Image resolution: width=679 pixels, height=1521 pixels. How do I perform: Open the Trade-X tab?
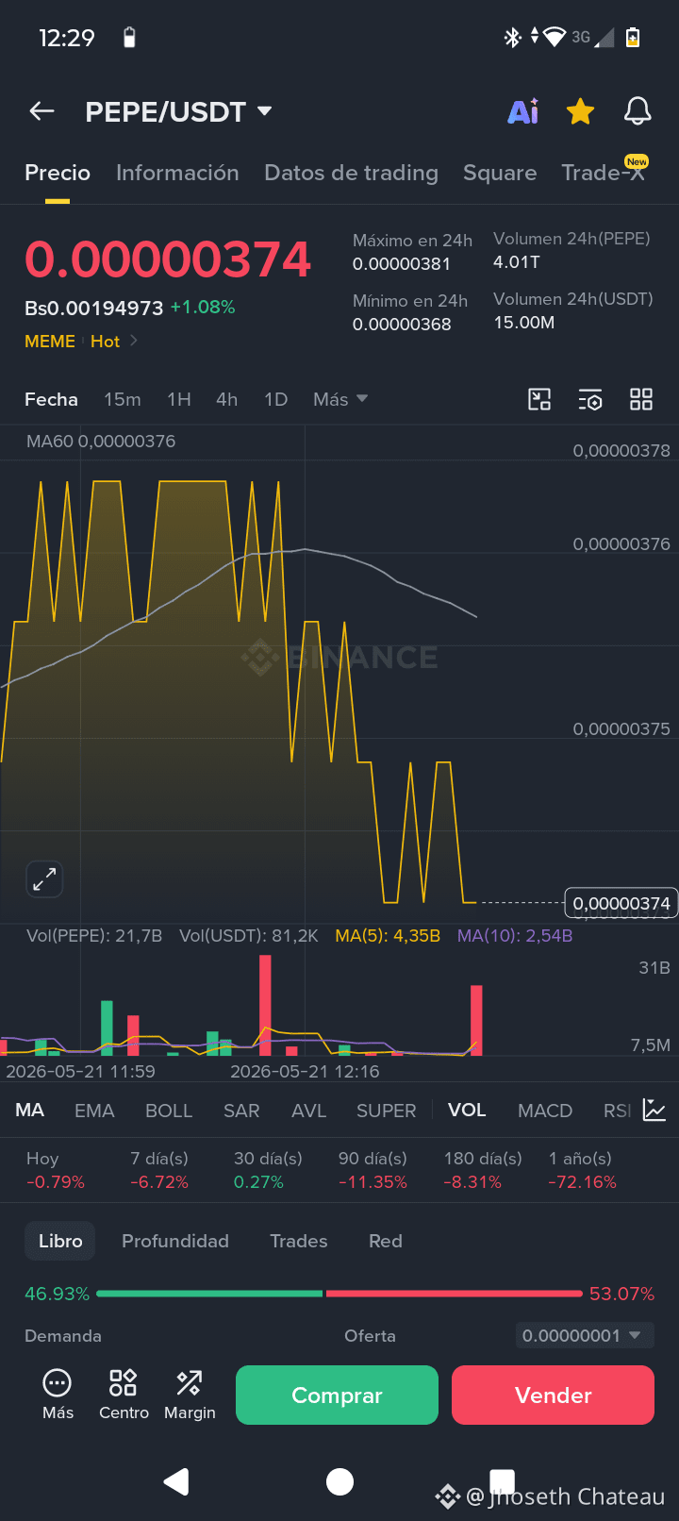coord(604,173)
